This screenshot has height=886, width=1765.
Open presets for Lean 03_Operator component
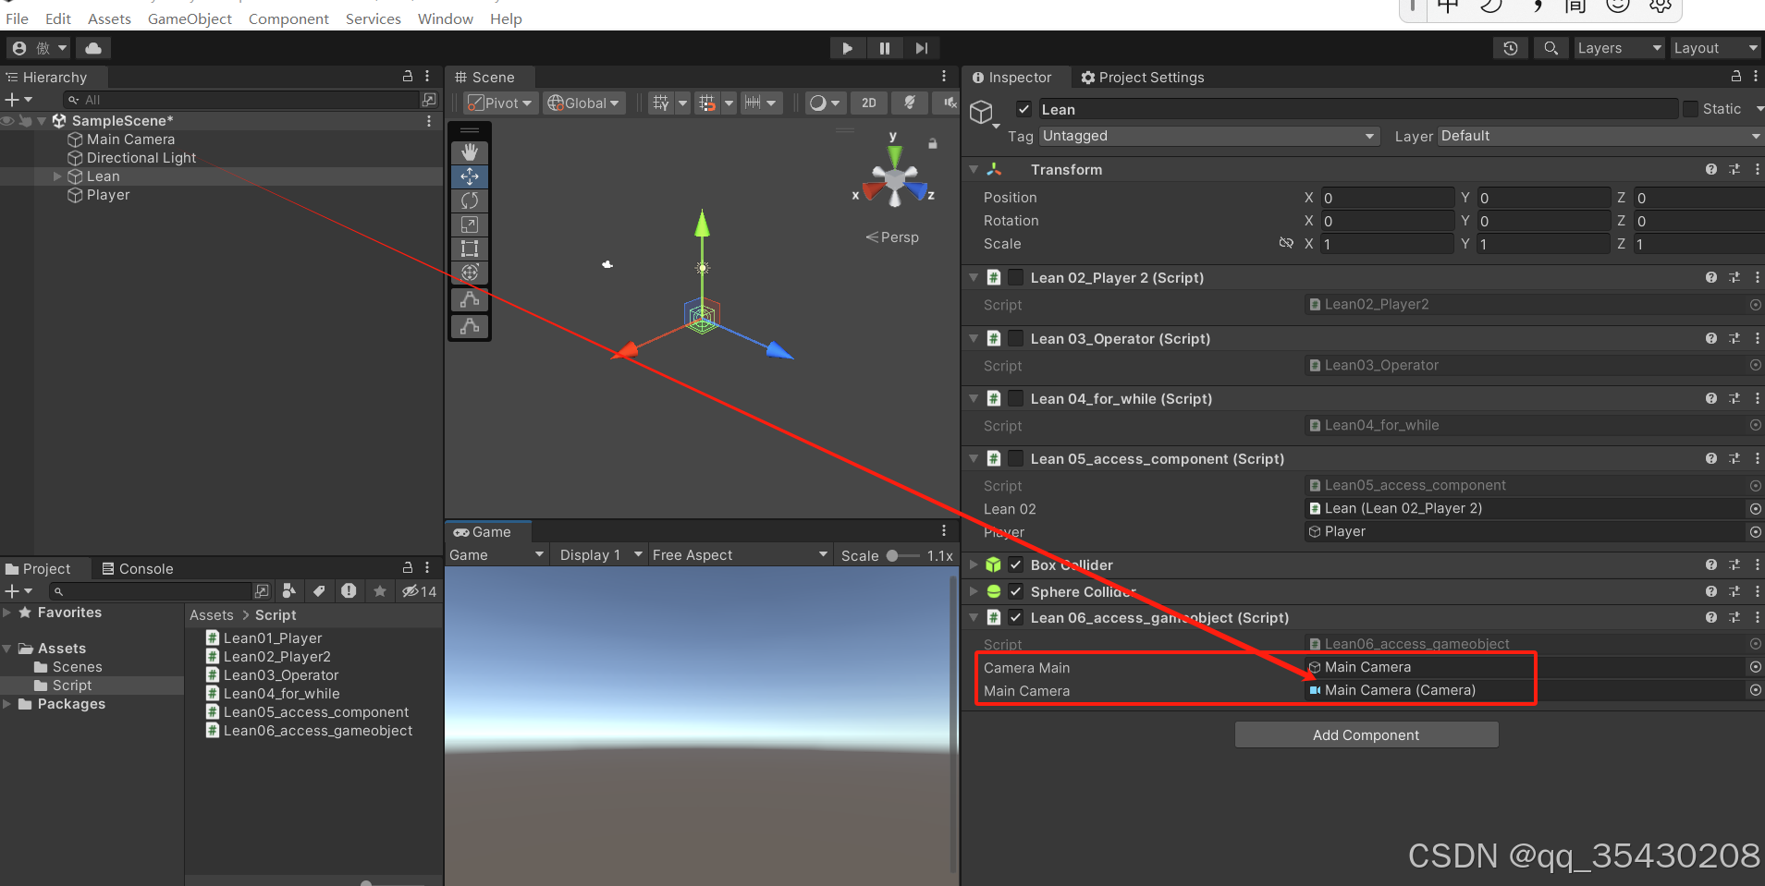tap(1734, 338)
